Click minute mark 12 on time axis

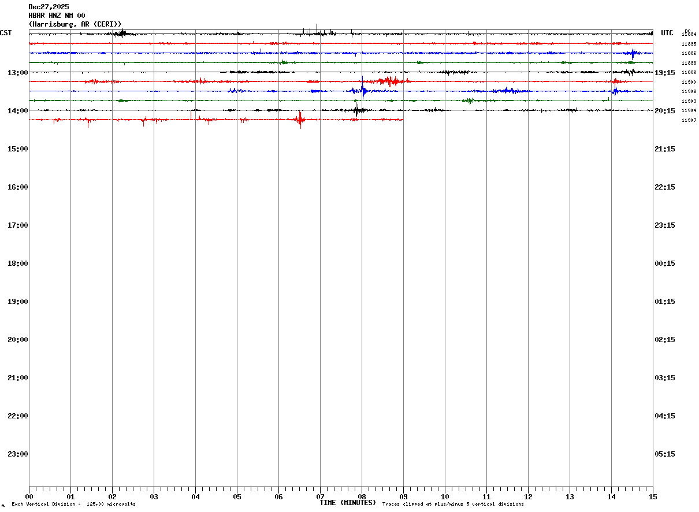[x=528, y=497]
